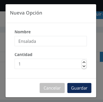Image resolution: width=103 pixels, height=102 pixels.
Task: Increase Cantidad with the up arrow
Action: click(x=84, y=62)
